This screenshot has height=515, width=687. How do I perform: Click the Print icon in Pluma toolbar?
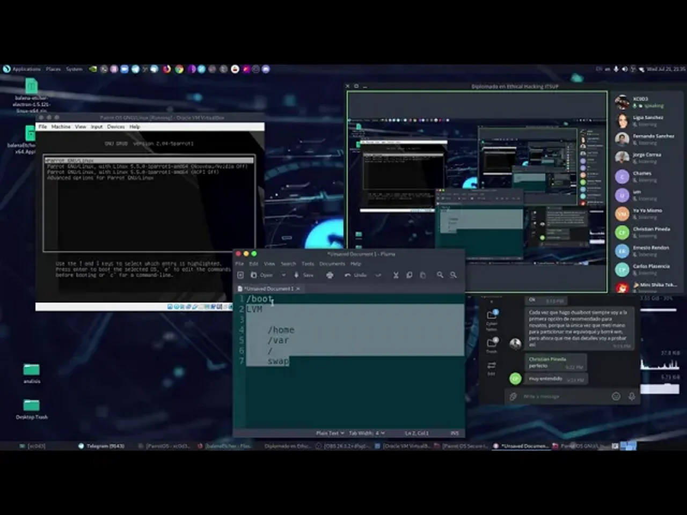coord(330,275)
